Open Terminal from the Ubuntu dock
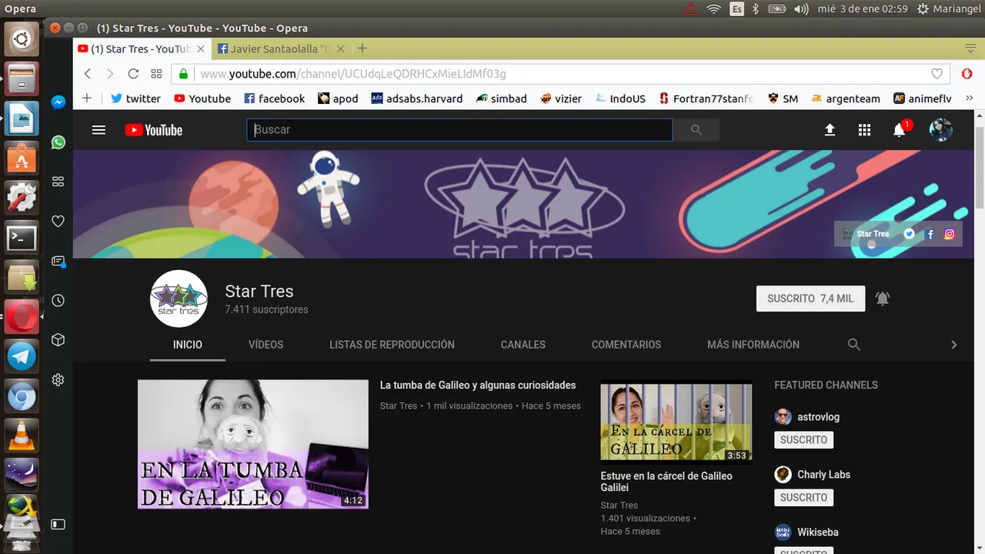This screenshot has height=554, width=985. [x=22, y=238]
